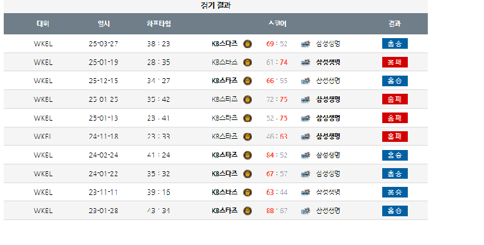Click KB Stars logo in the 46:63 row
Screen dimensions: 484x245
pos(247,136)
